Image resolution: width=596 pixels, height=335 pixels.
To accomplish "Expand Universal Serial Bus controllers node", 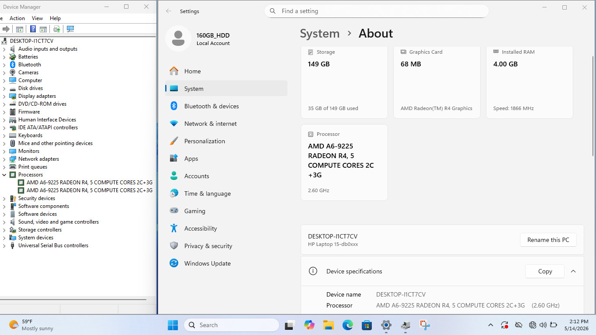I will tap(4, 245).
